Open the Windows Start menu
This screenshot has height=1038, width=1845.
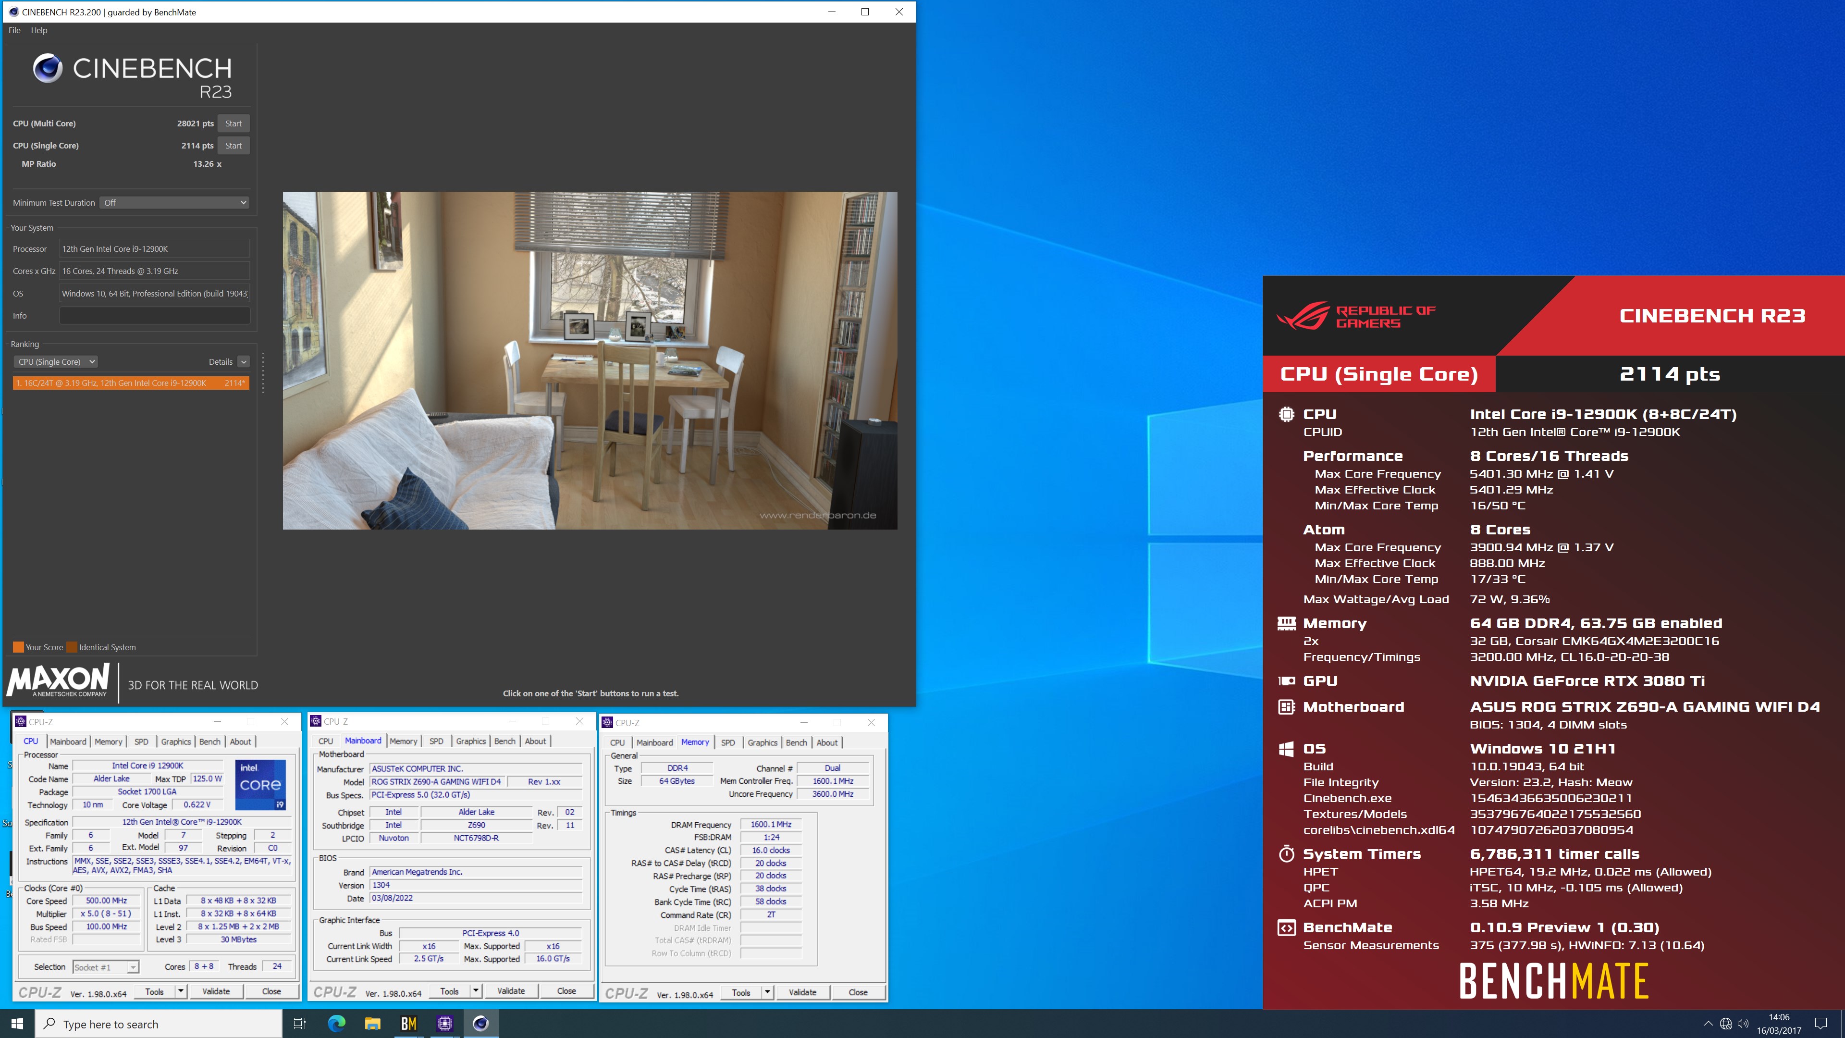click(17, 1024)
